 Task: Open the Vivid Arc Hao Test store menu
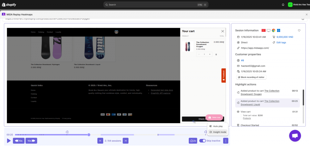coord(298,5)
